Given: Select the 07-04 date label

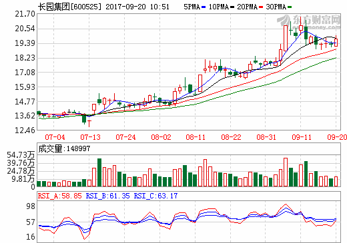Looking at the screenshot, I should tap(55, 137).
